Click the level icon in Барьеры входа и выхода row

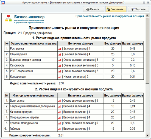tap(60, 60)
